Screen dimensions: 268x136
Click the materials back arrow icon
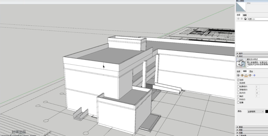click(x=238, y=19)
